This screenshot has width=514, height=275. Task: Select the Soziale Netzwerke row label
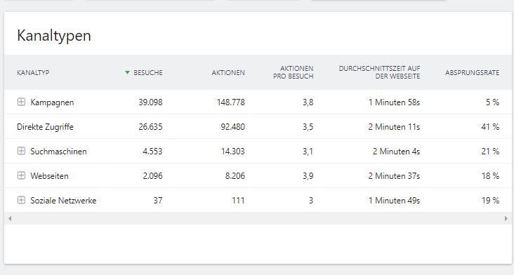tap(64, 201)
